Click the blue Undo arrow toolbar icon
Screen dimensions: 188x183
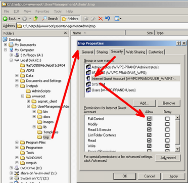(x=108, y=19)
